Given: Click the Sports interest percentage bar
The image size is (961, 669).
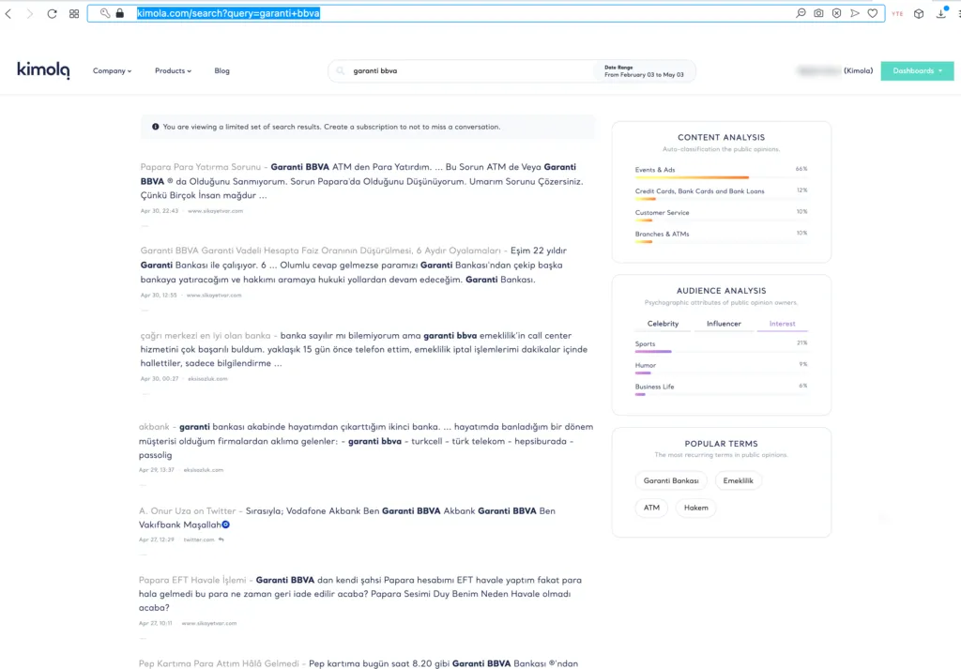Looking at the screenshot, I should (x=722, y=352).
